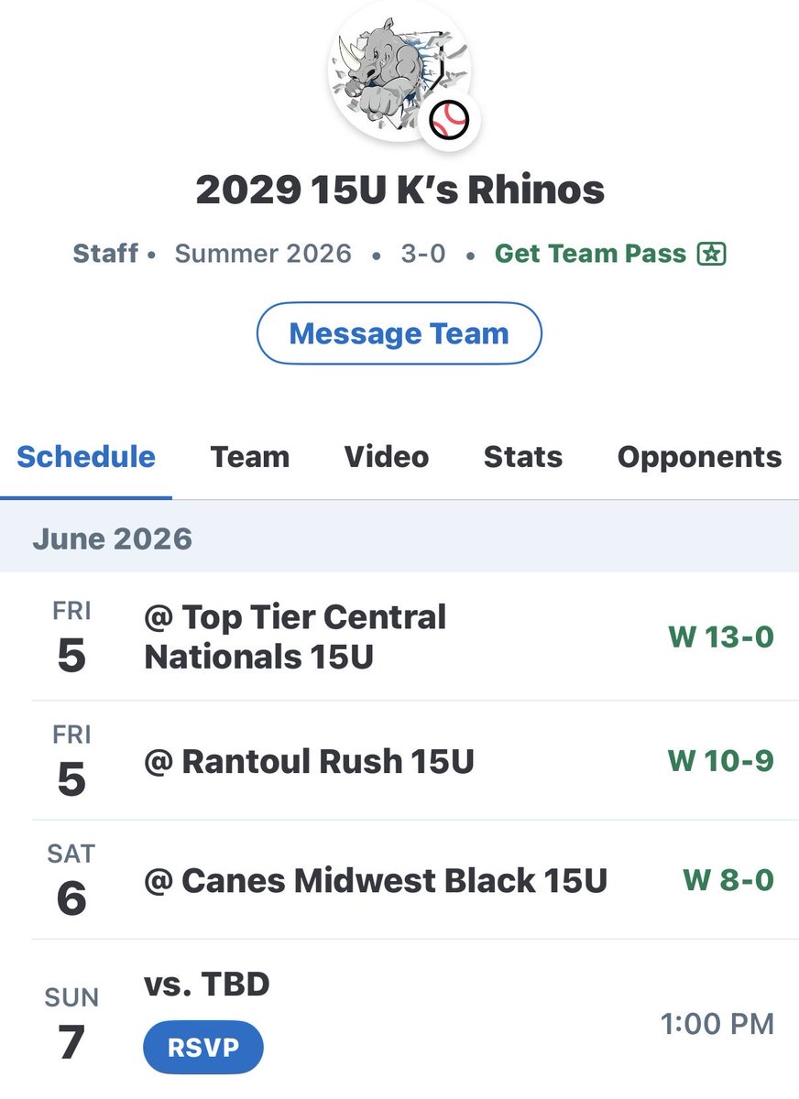View the W 10-9 game score

pyautogui.click(x=721, y=761)
